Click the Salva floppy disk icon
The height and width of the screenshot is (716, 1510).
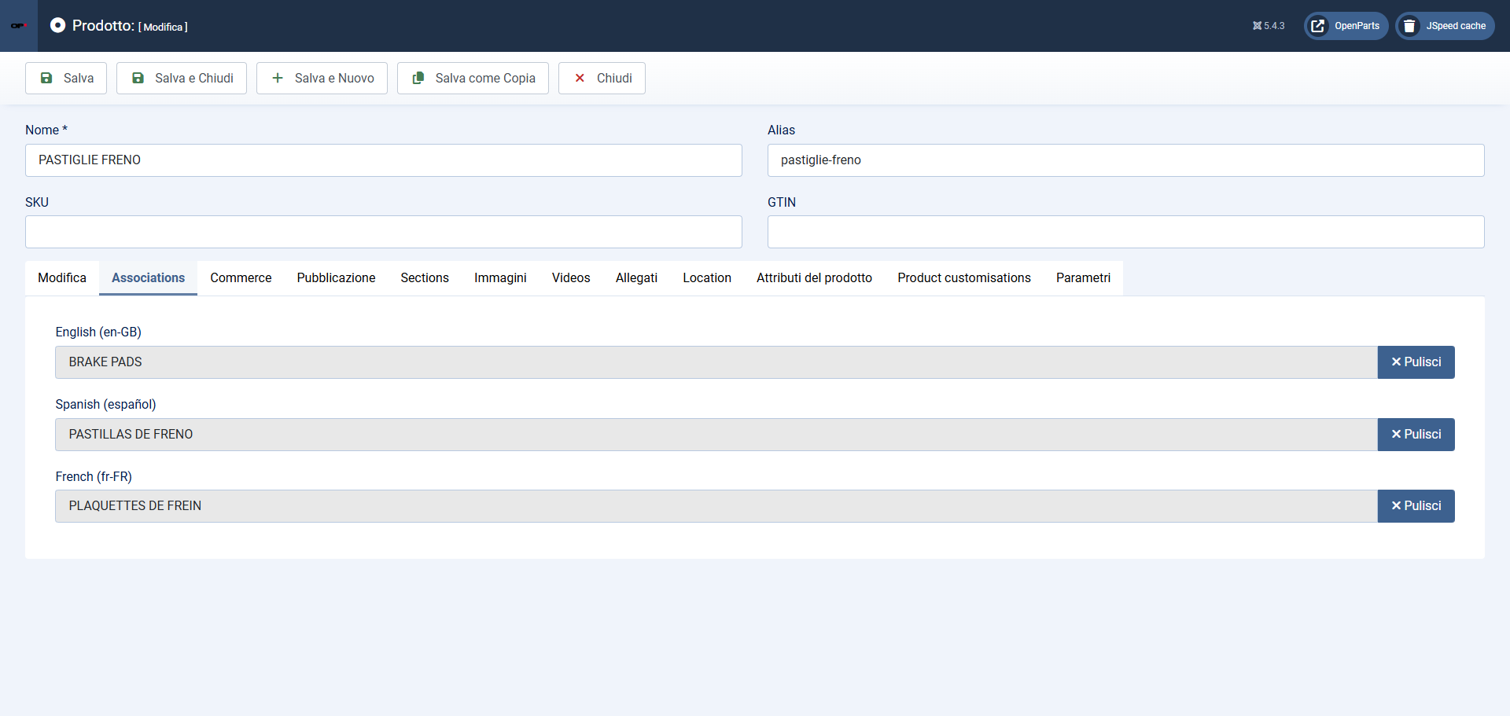(x=46, y=78)
